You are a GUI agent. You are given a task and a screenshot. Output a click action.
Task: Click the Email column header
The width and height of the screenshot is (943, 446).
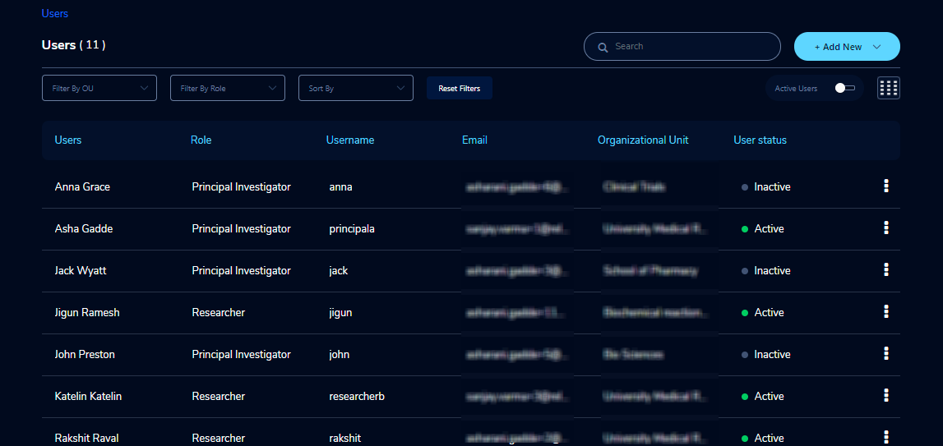click(x=474, y=140)
